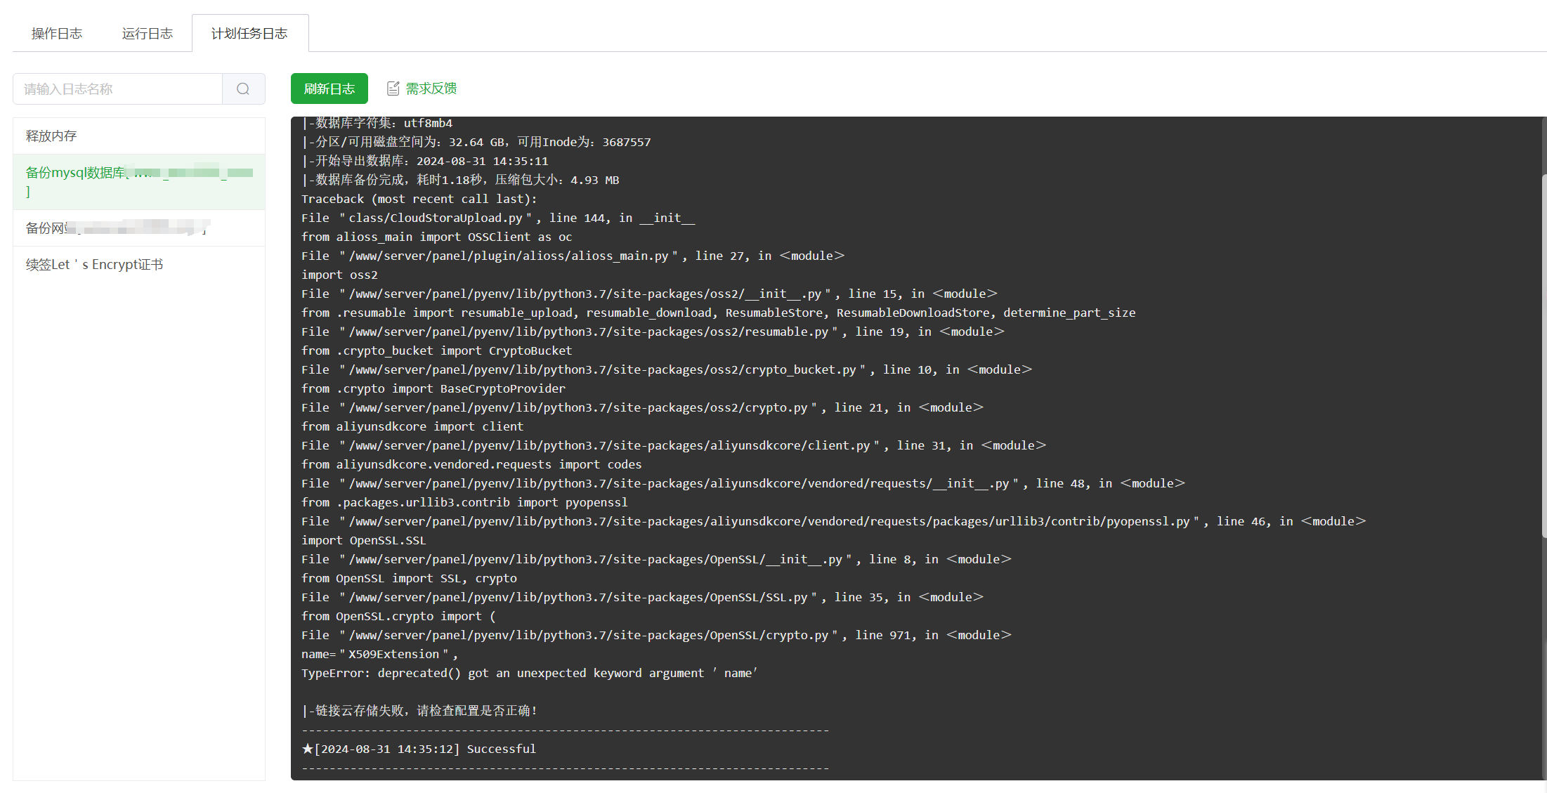Click the 'import OpenSSL.SSL' log line
The image size is (1547, 793).
[364, 540]
